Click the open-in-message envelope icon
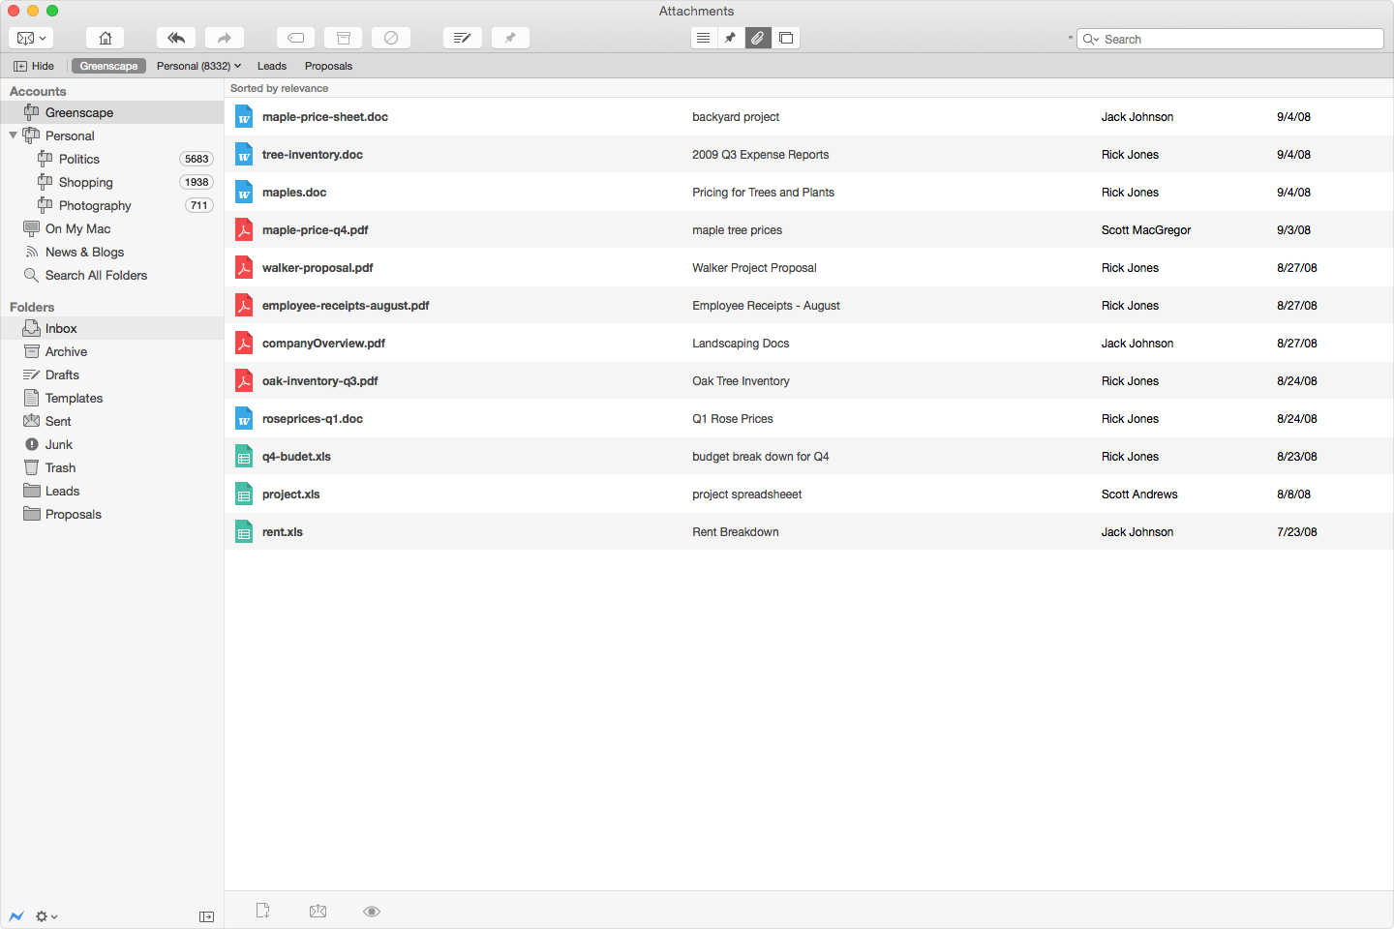Viewport: 1394px width, 929px height. [x=318, y=911]
